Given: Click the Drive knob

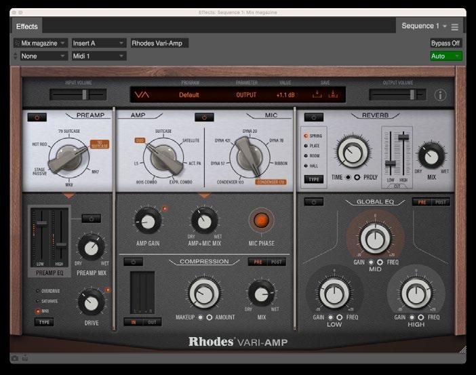Looking at the screenshot, I should pos(91,302).
